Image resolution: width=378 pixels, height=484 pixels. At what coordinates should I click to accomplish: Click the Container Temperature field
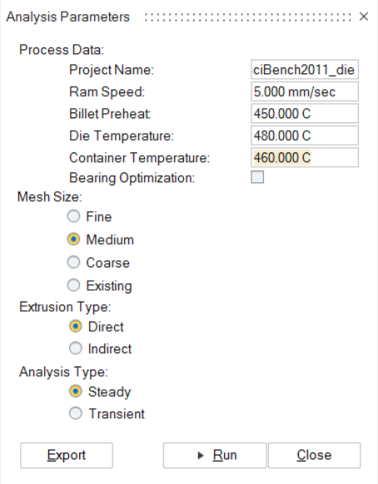coord(305,157)
